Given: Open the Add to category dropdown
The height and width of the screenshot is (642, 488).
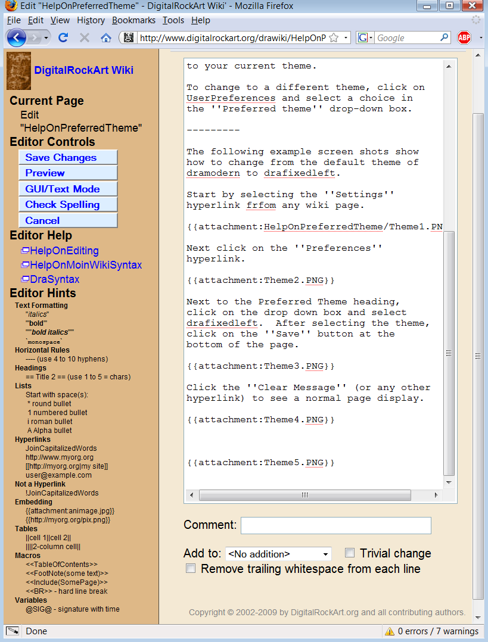Looking at the screenshot, I should click(278, 554).
